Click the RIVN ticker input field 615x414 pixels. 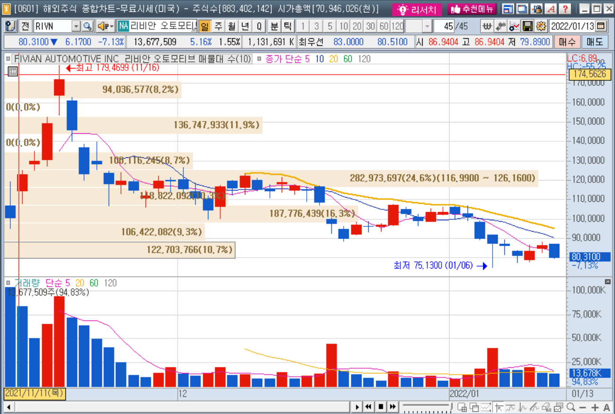52,26
